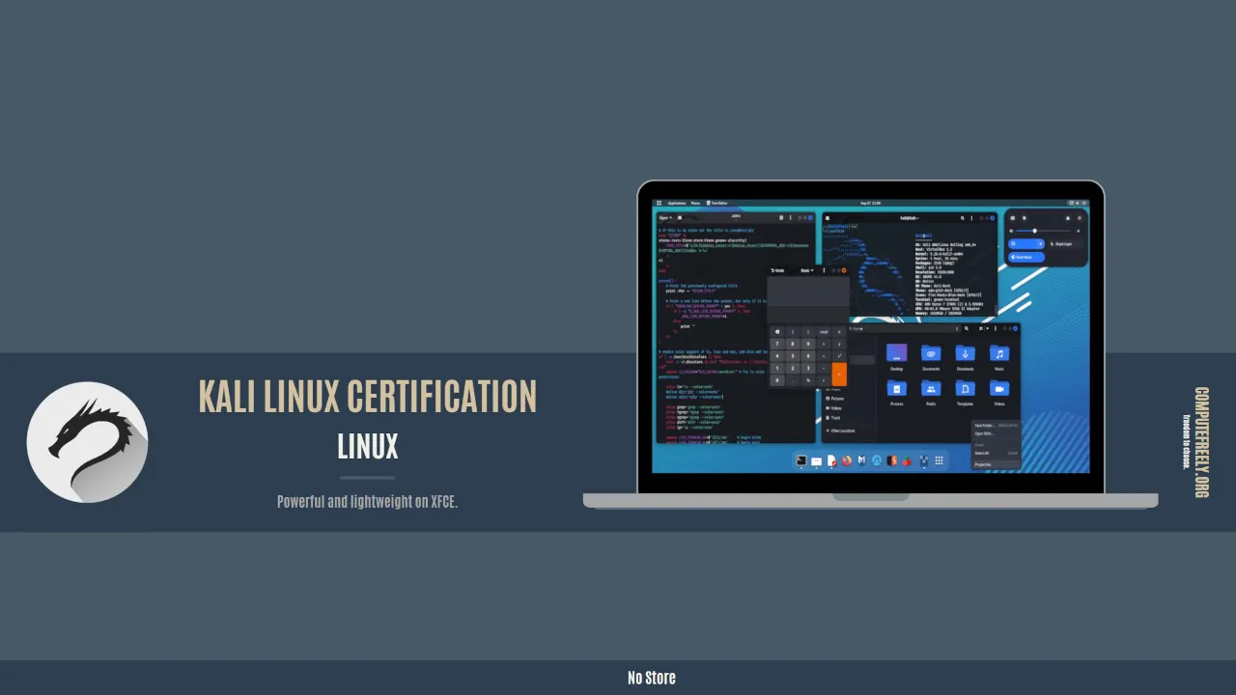The height and width of the screenshot is (695, 1236).
Task: Choose Select All in the context menu
Action: 996,453
